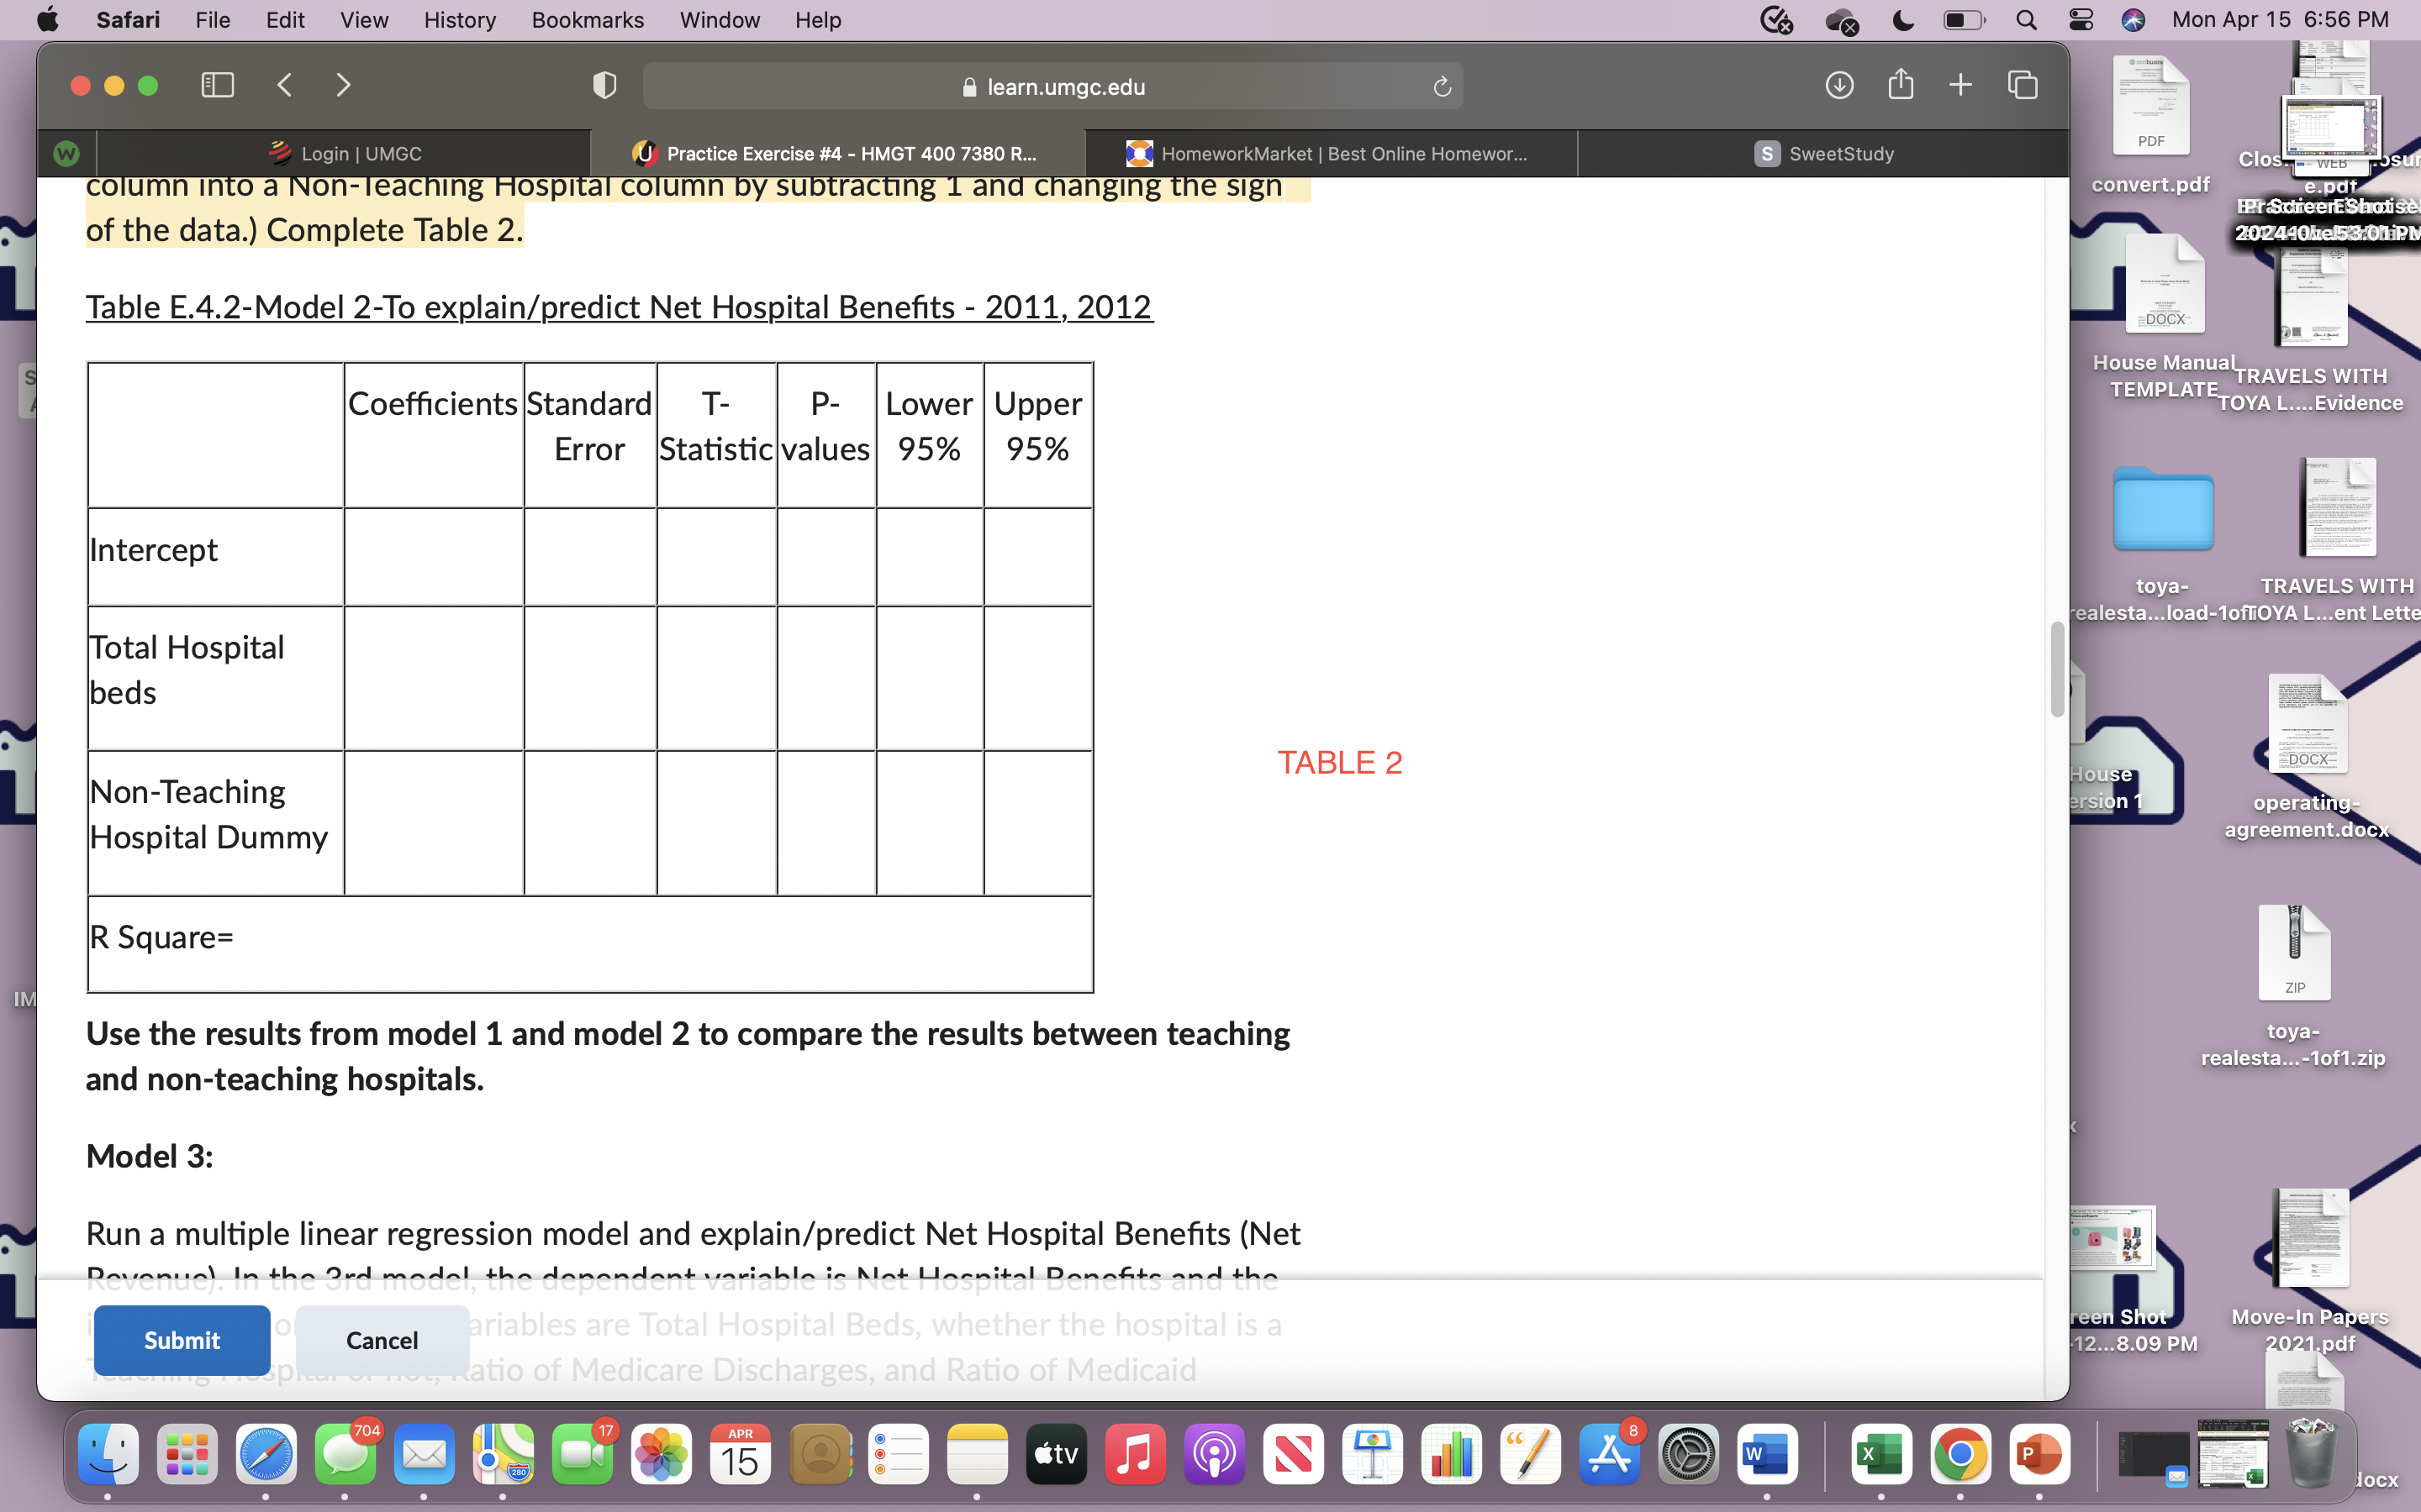Image resolution: width=2421 pixels, height=1512 pixels.
Task: Open PowerPoint from the dock
Action: click(2040, 1454)
